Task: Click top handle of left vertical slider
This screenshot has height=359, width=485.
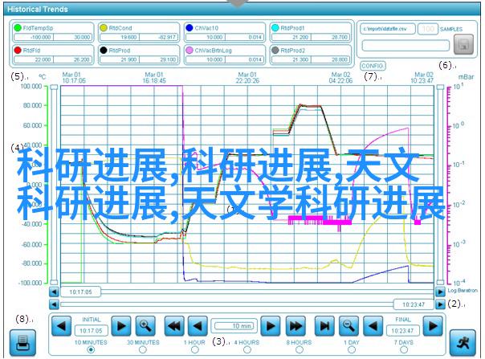Action: pos(54,88)
